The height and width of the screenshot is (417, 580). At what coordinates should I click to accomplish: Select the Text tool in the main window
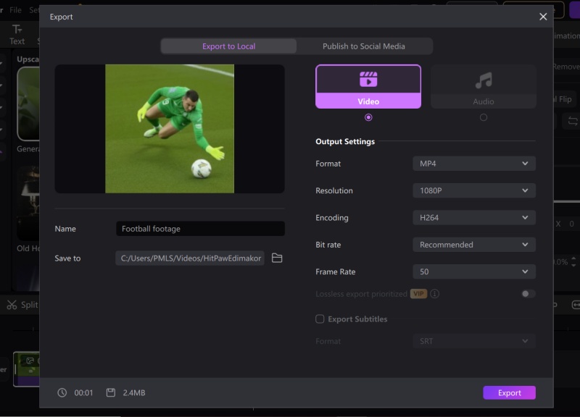(17, 35)
